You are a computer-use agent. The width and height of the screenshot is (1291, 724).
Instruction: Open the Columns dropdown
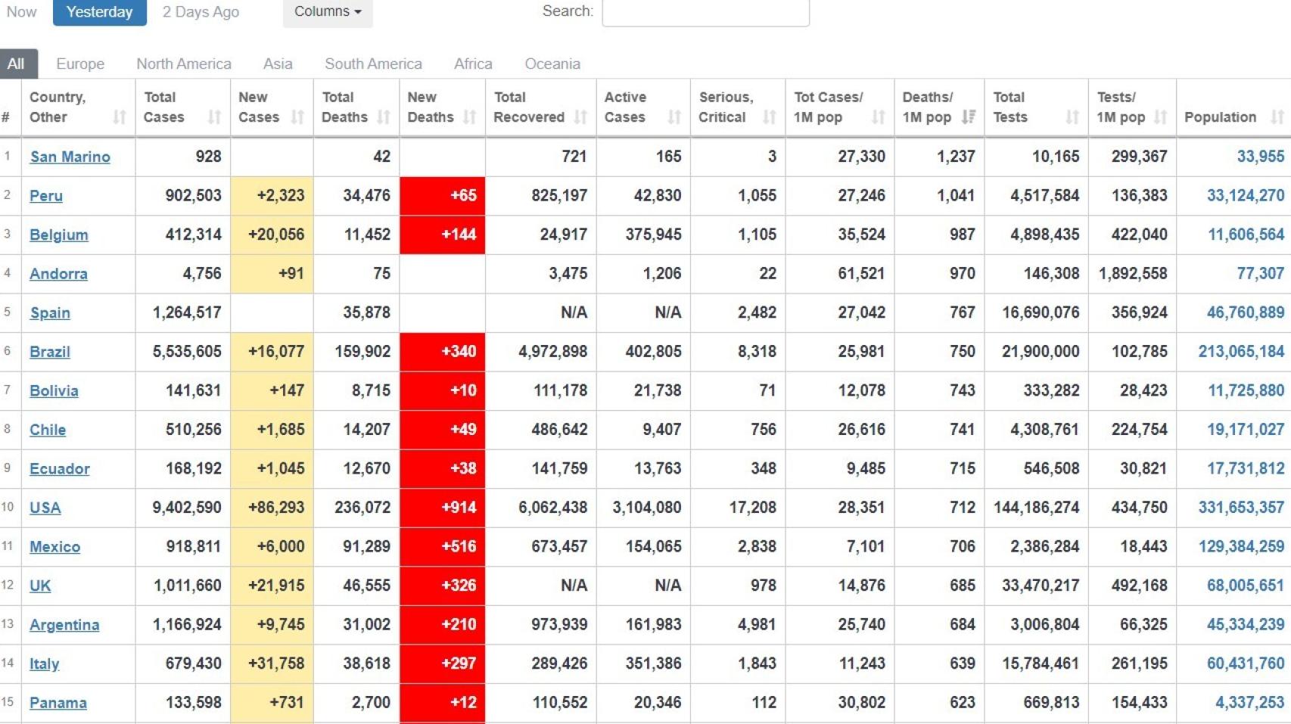pos(328,12)
